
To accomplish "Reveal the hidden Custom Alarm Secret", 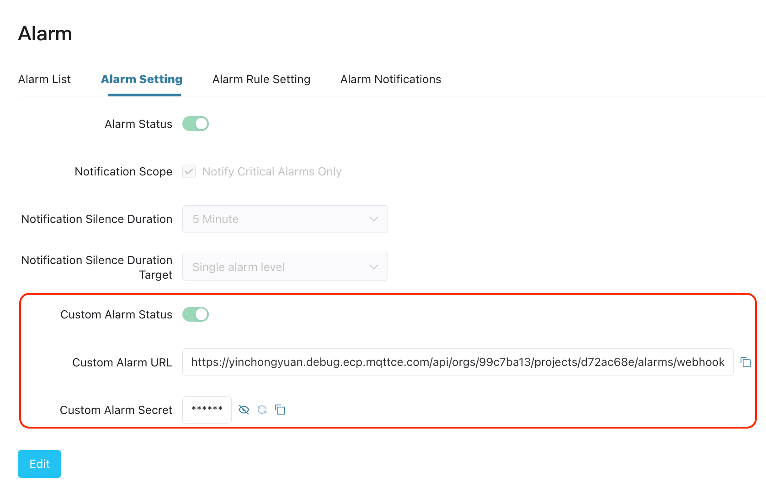I will [244, 410].
